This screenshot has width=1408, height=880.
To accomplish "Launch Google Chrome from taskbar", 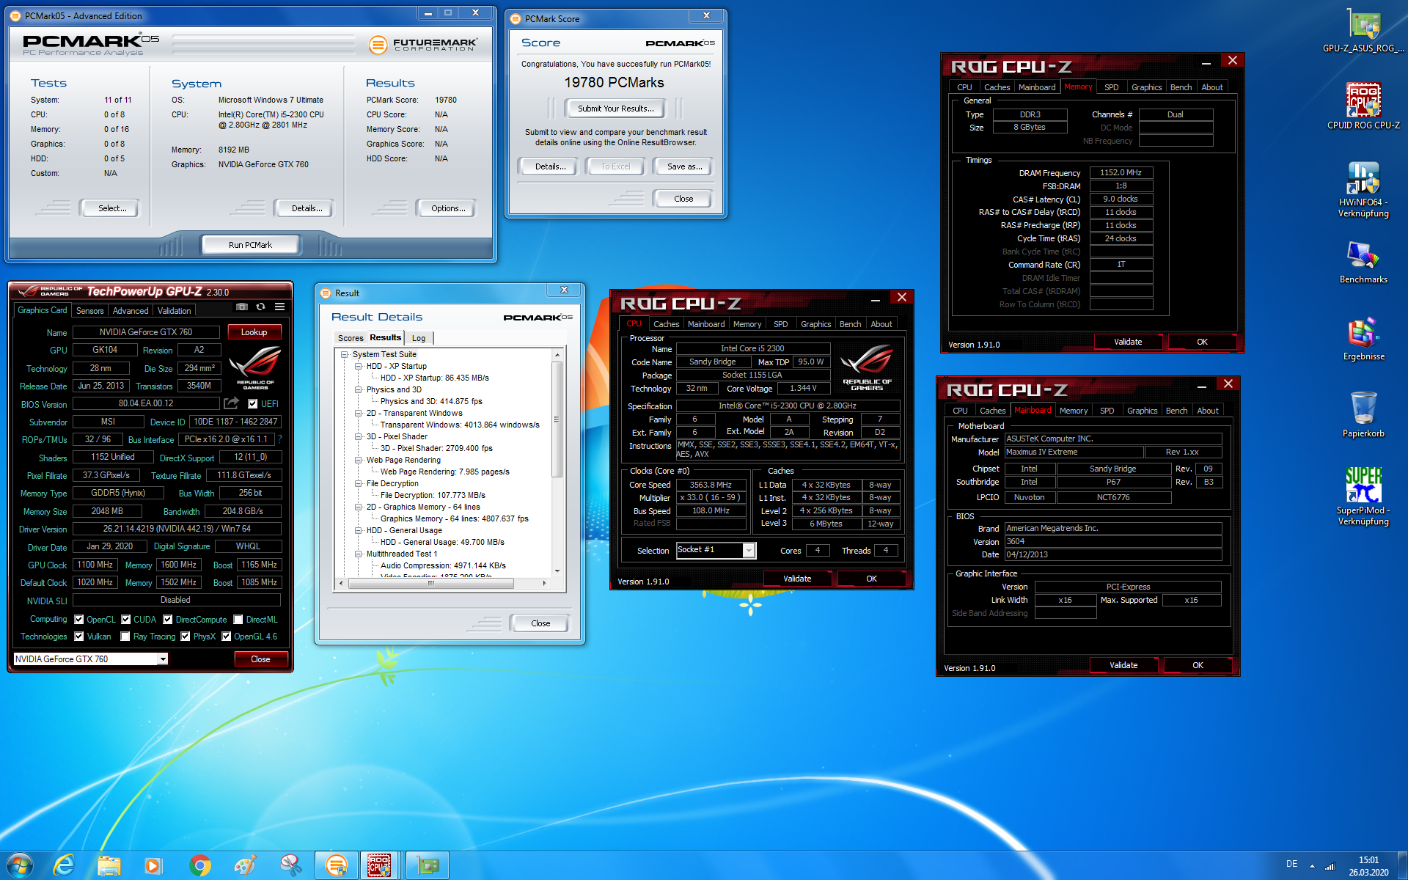I will (199, 865).
